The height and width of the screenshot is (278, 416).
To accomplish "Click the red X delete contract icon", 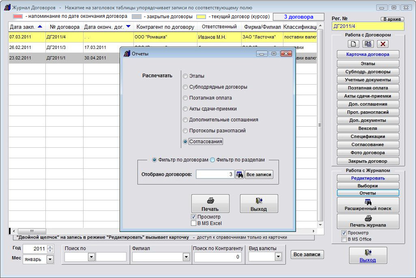I will point(383,44).
